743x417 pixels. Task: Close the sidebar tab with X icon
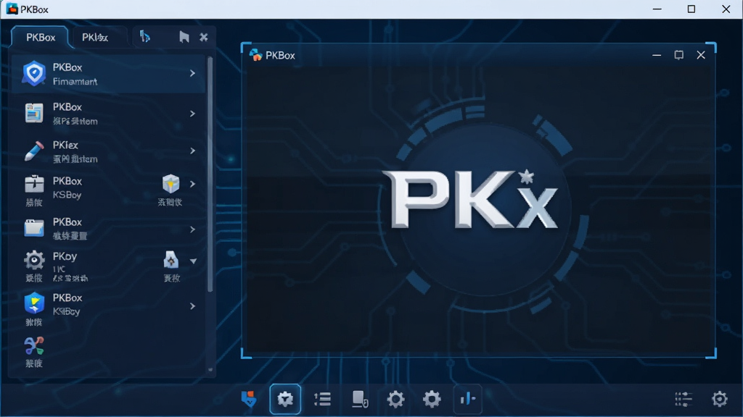(204, 37)
